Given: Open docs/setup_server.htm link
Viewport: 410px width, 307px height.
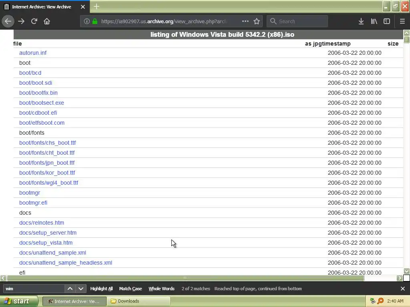Looking at the screenshot, I should tap(48, 233).
